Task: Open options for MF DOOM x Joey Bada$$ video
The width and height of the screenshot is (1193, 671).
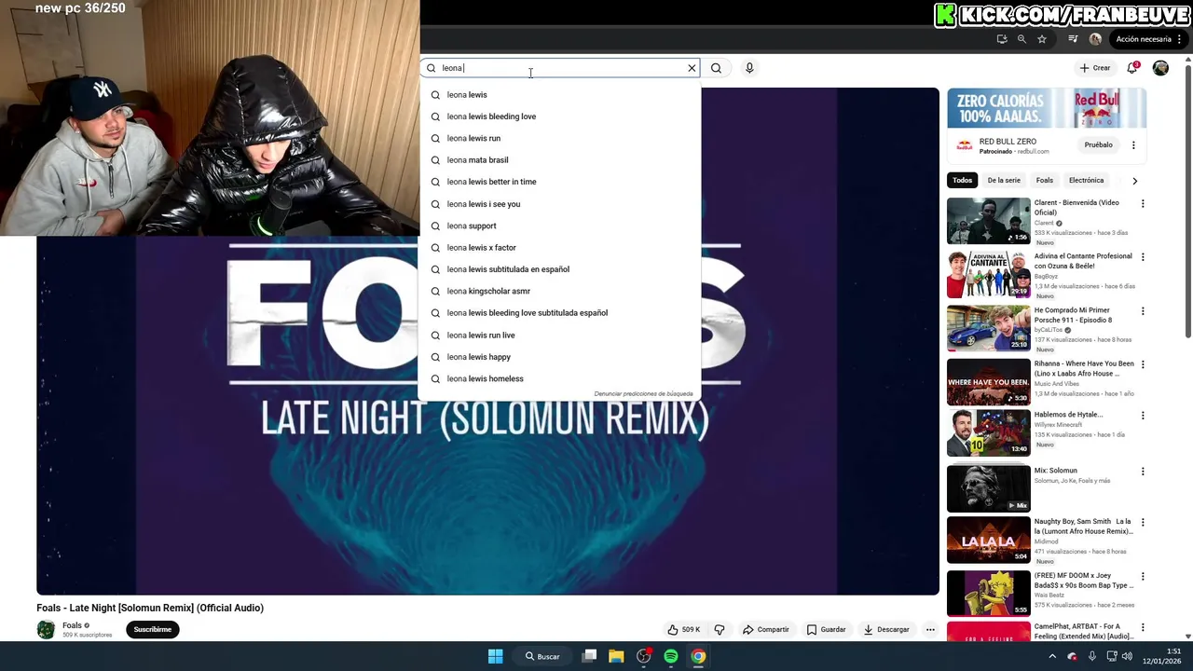Action: point(1143,576)
